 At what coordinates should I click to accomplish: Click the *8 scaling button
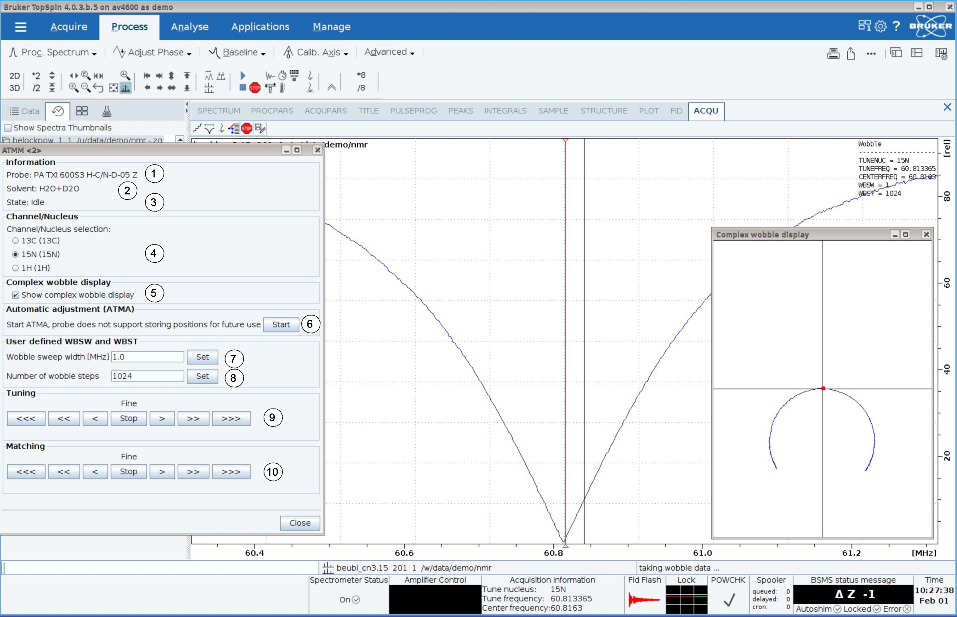tap(361, 75)
